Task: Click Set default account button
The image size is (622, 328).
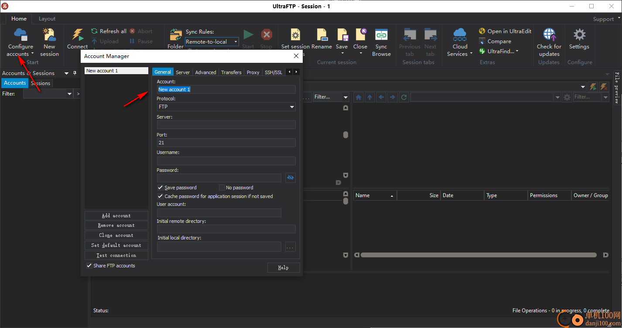Action: (x=116, y=246)
